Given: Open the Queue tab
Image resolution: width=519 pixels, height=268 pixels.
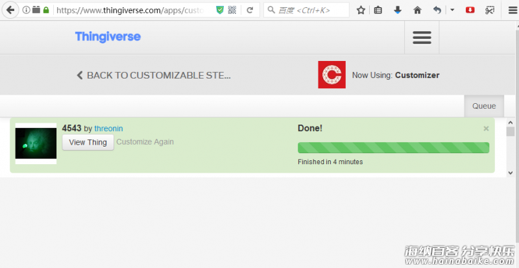Looking at the screenshot, I should (484, 106).
